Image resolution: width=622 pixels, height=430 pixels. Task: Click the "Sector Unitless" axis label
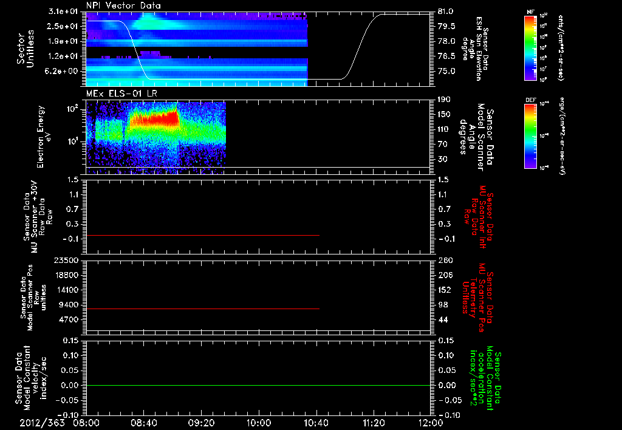click(x=25, y=49)
